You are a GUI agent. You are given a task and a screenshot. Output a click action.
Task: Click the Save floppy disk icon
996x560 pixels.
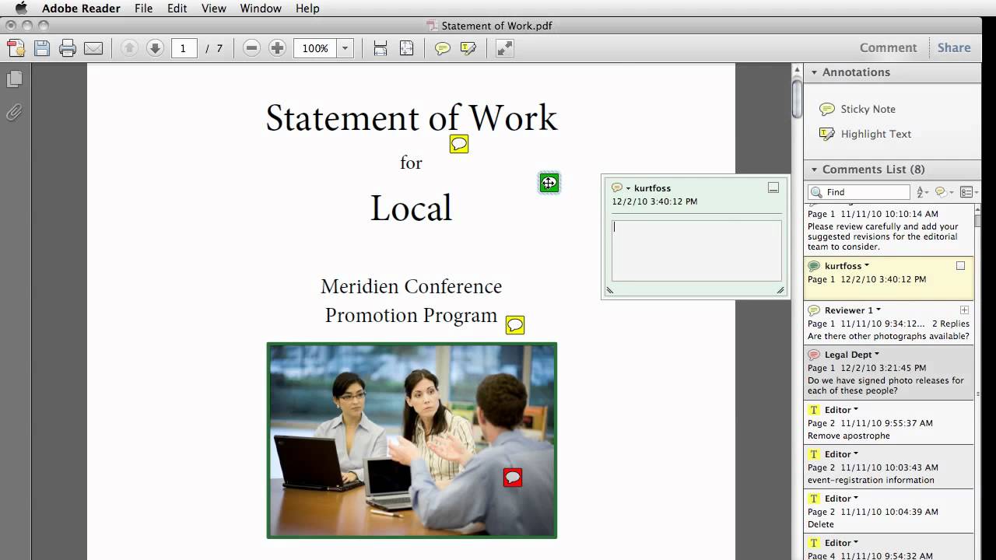click(42, 48)
